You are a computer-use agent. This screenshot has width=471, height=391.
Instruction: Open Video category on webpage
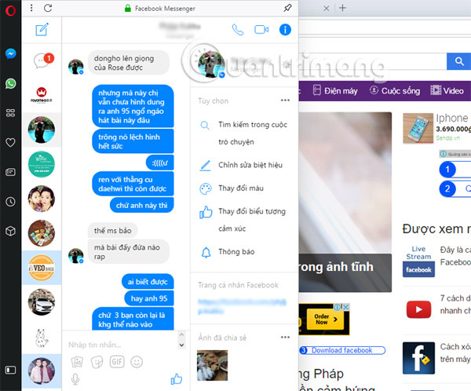447,91
